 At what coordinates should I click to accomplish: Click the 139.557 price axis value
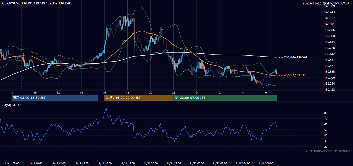tap(330, 60)
